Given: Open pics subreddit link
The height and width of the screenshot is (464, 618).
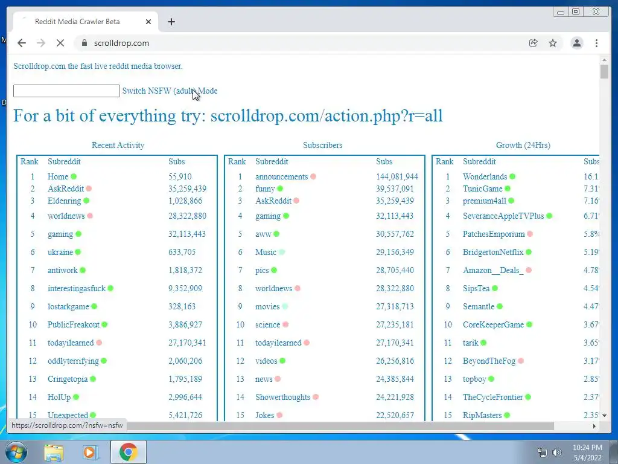Looking at the screenshot, I should click(262, 270).
